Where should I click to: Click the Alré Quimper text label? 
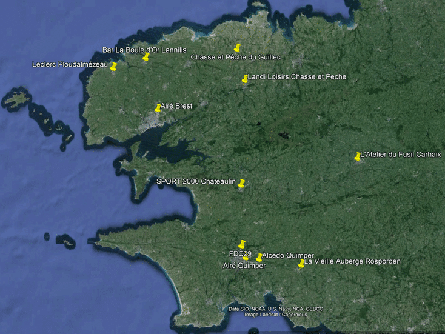point(244,266)
